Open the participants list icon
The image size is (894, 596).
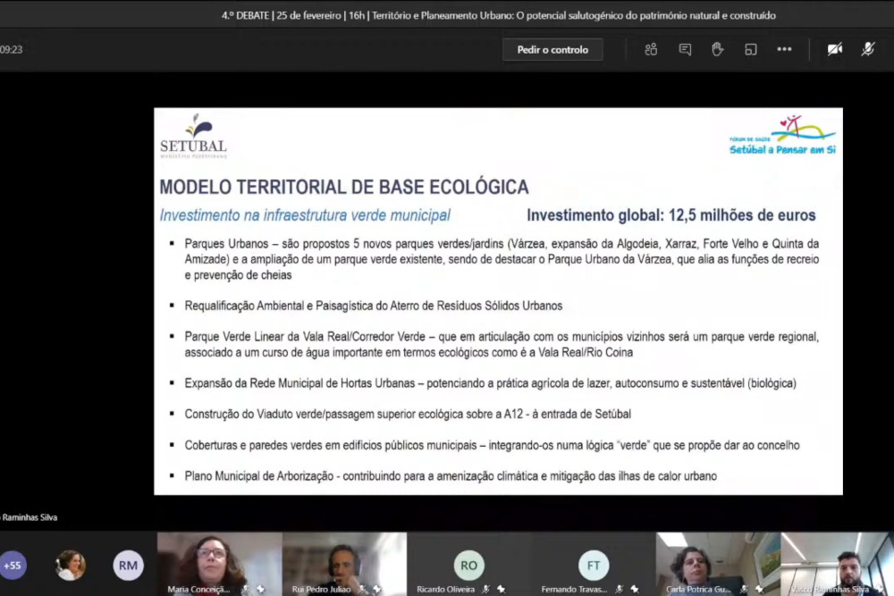[651, 49]
